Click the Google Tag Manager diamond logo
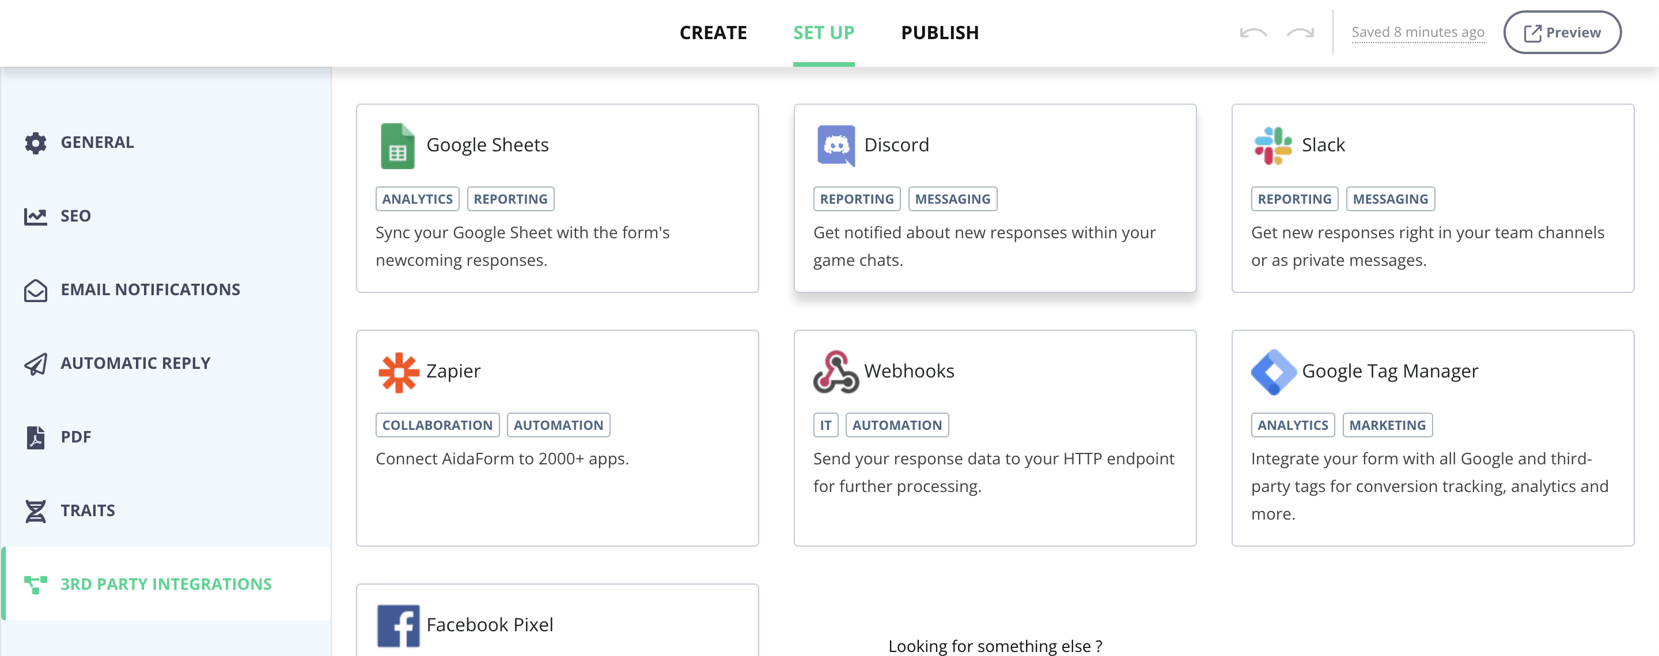The height and width of the screenshot is (656, 1659). (1273, 372)
